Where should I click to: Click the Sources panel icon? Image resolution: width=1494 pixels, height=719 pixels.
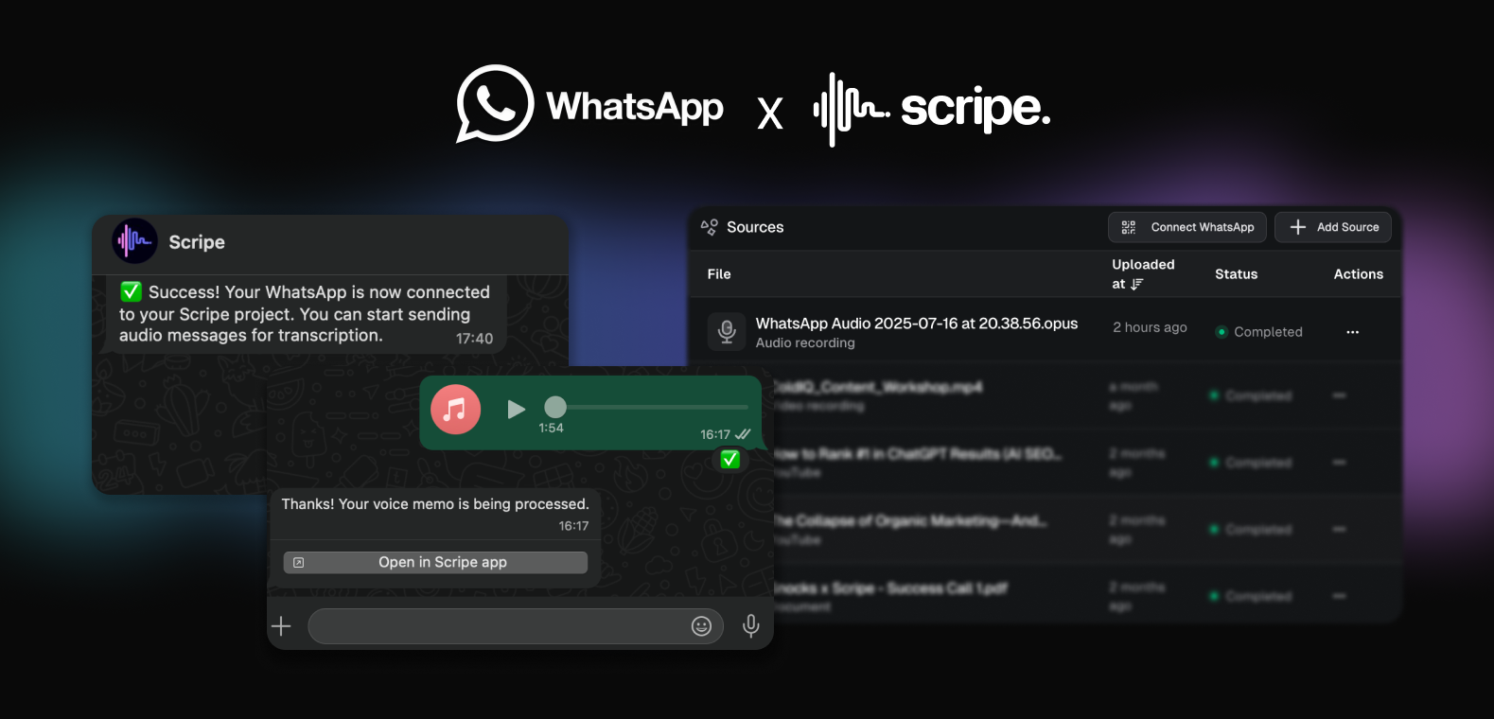[710, 227]
